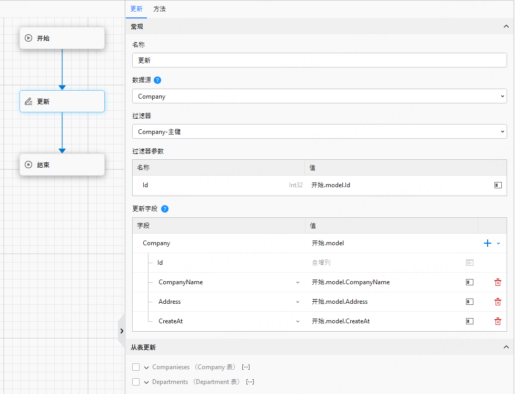Screen dimensions: 515x394
Task: Delete the CompanyName update field
Action: click(x=498, y=282)
